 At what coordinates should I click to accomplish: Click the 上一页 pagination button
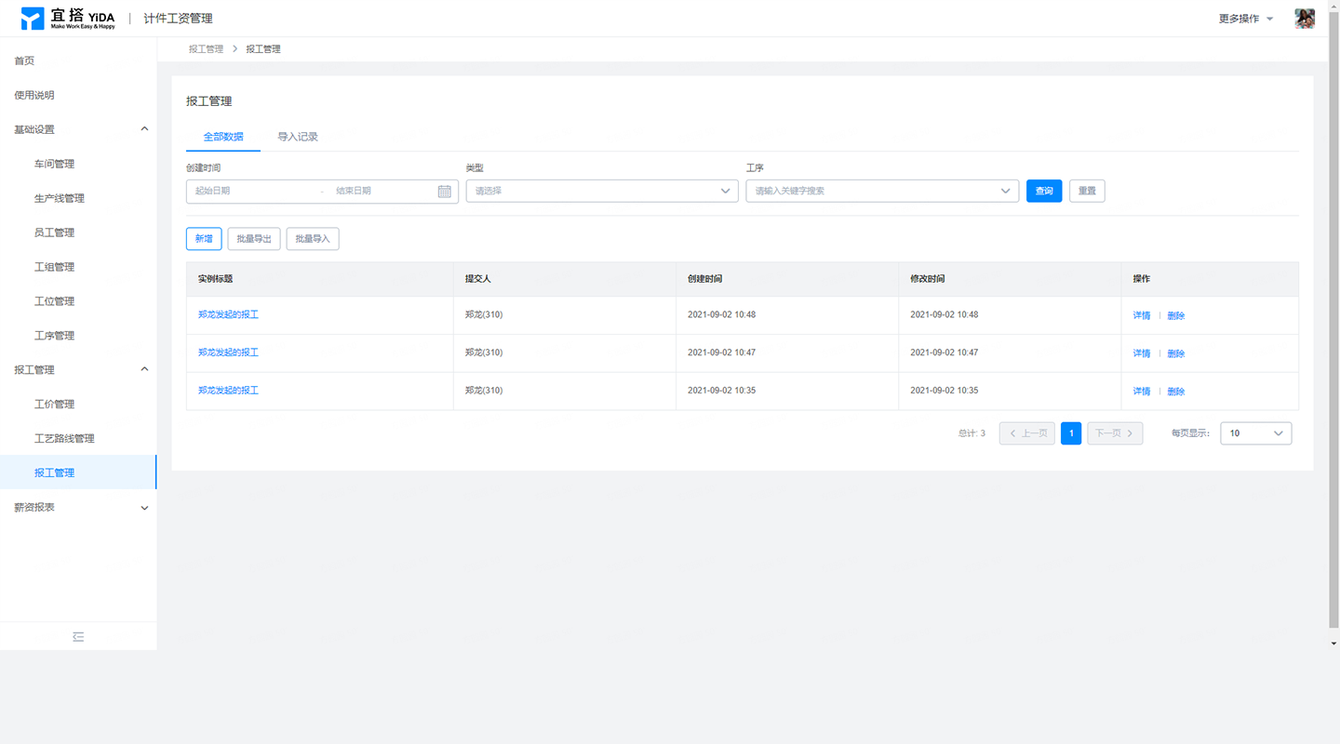[1027, 433]
